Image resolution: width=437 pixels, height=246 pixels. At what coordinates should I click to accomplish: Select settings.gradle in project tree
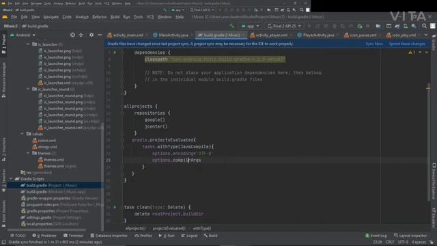pyautogui.click(x=51, y=217)
